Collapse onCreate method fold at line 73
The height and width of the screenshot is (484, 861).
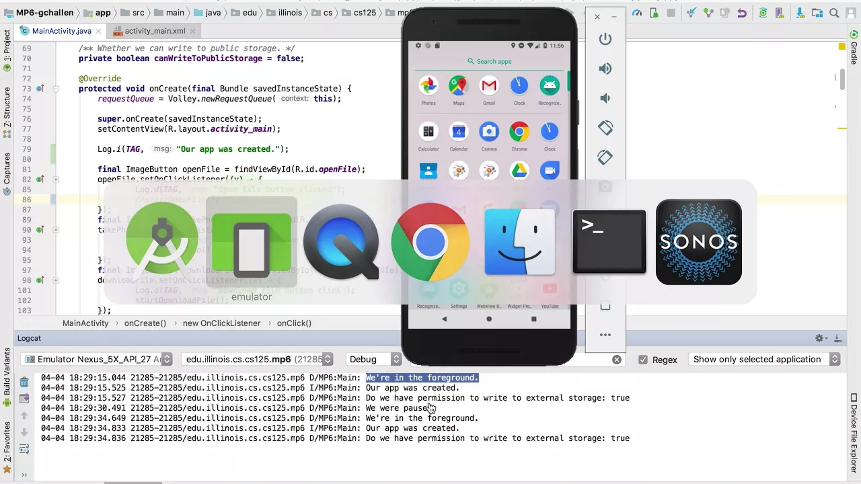click(x=56, y=89)
